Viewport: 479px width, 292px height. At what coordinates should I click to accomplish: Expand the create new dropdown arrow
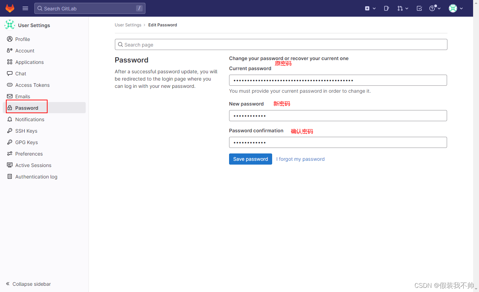374,8
